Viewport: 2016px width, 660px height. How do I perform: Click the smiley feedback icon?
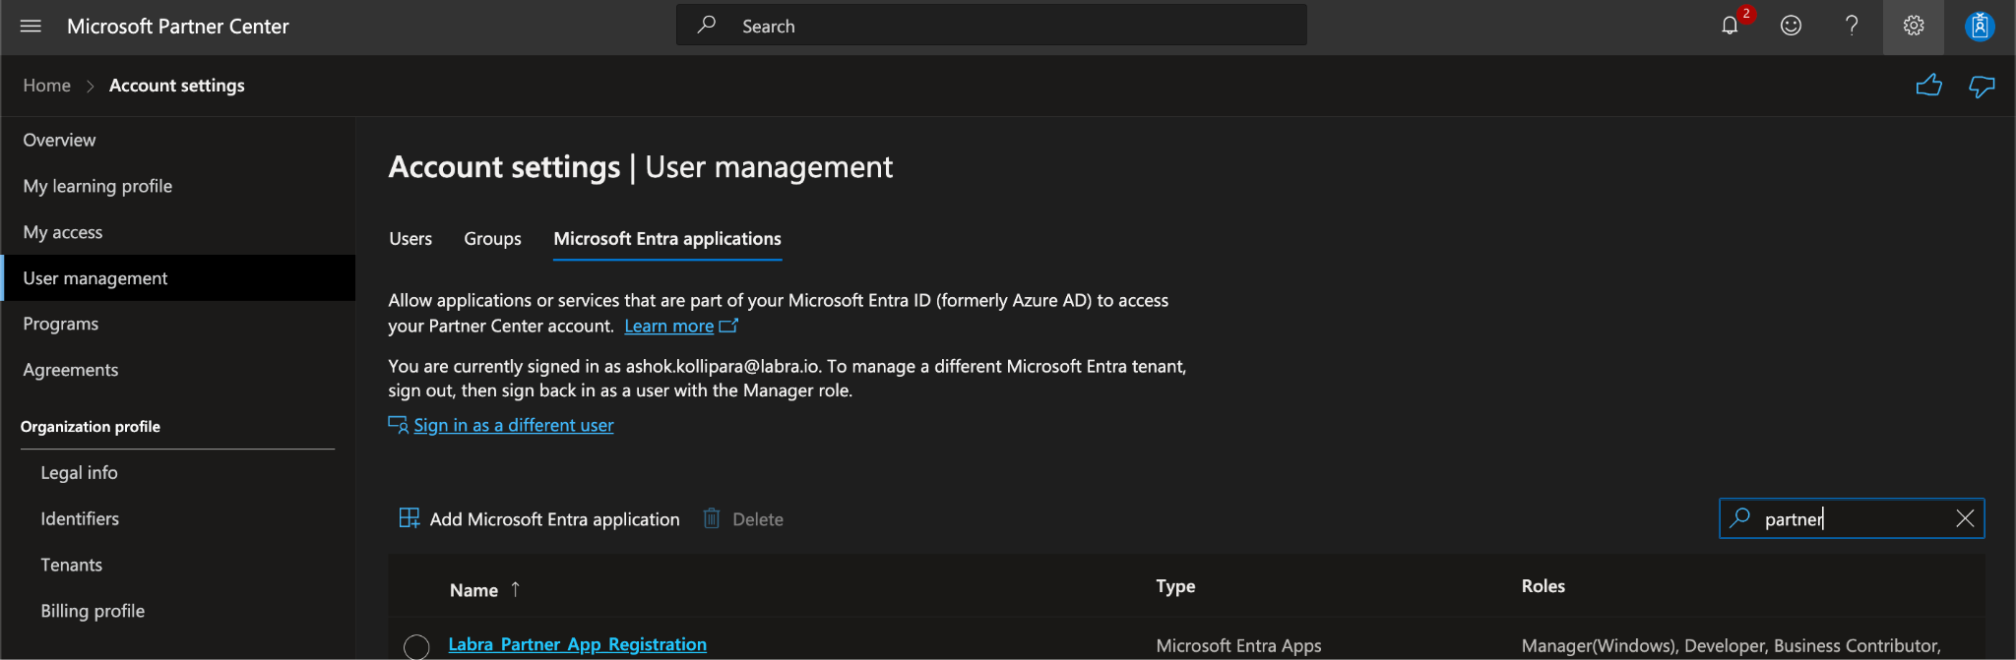coord(1791,26)
